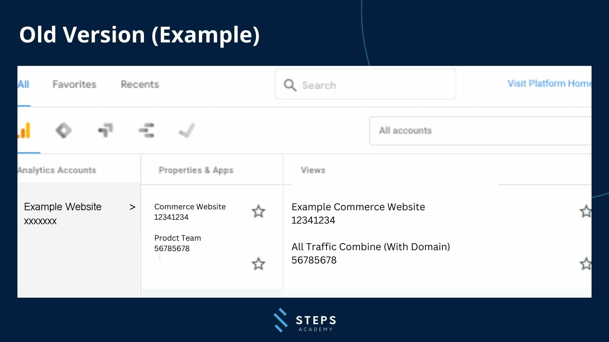Select the Prodct Team 56785678 property

[x=177, y=243]
